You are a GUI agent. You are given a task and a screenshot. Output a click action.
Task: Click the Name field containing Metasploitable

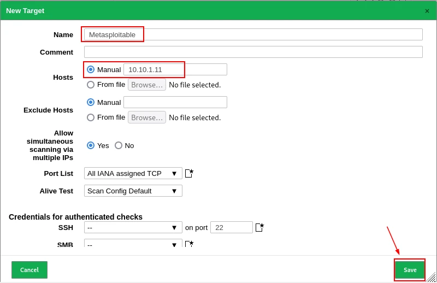click(x=253, y=34)
